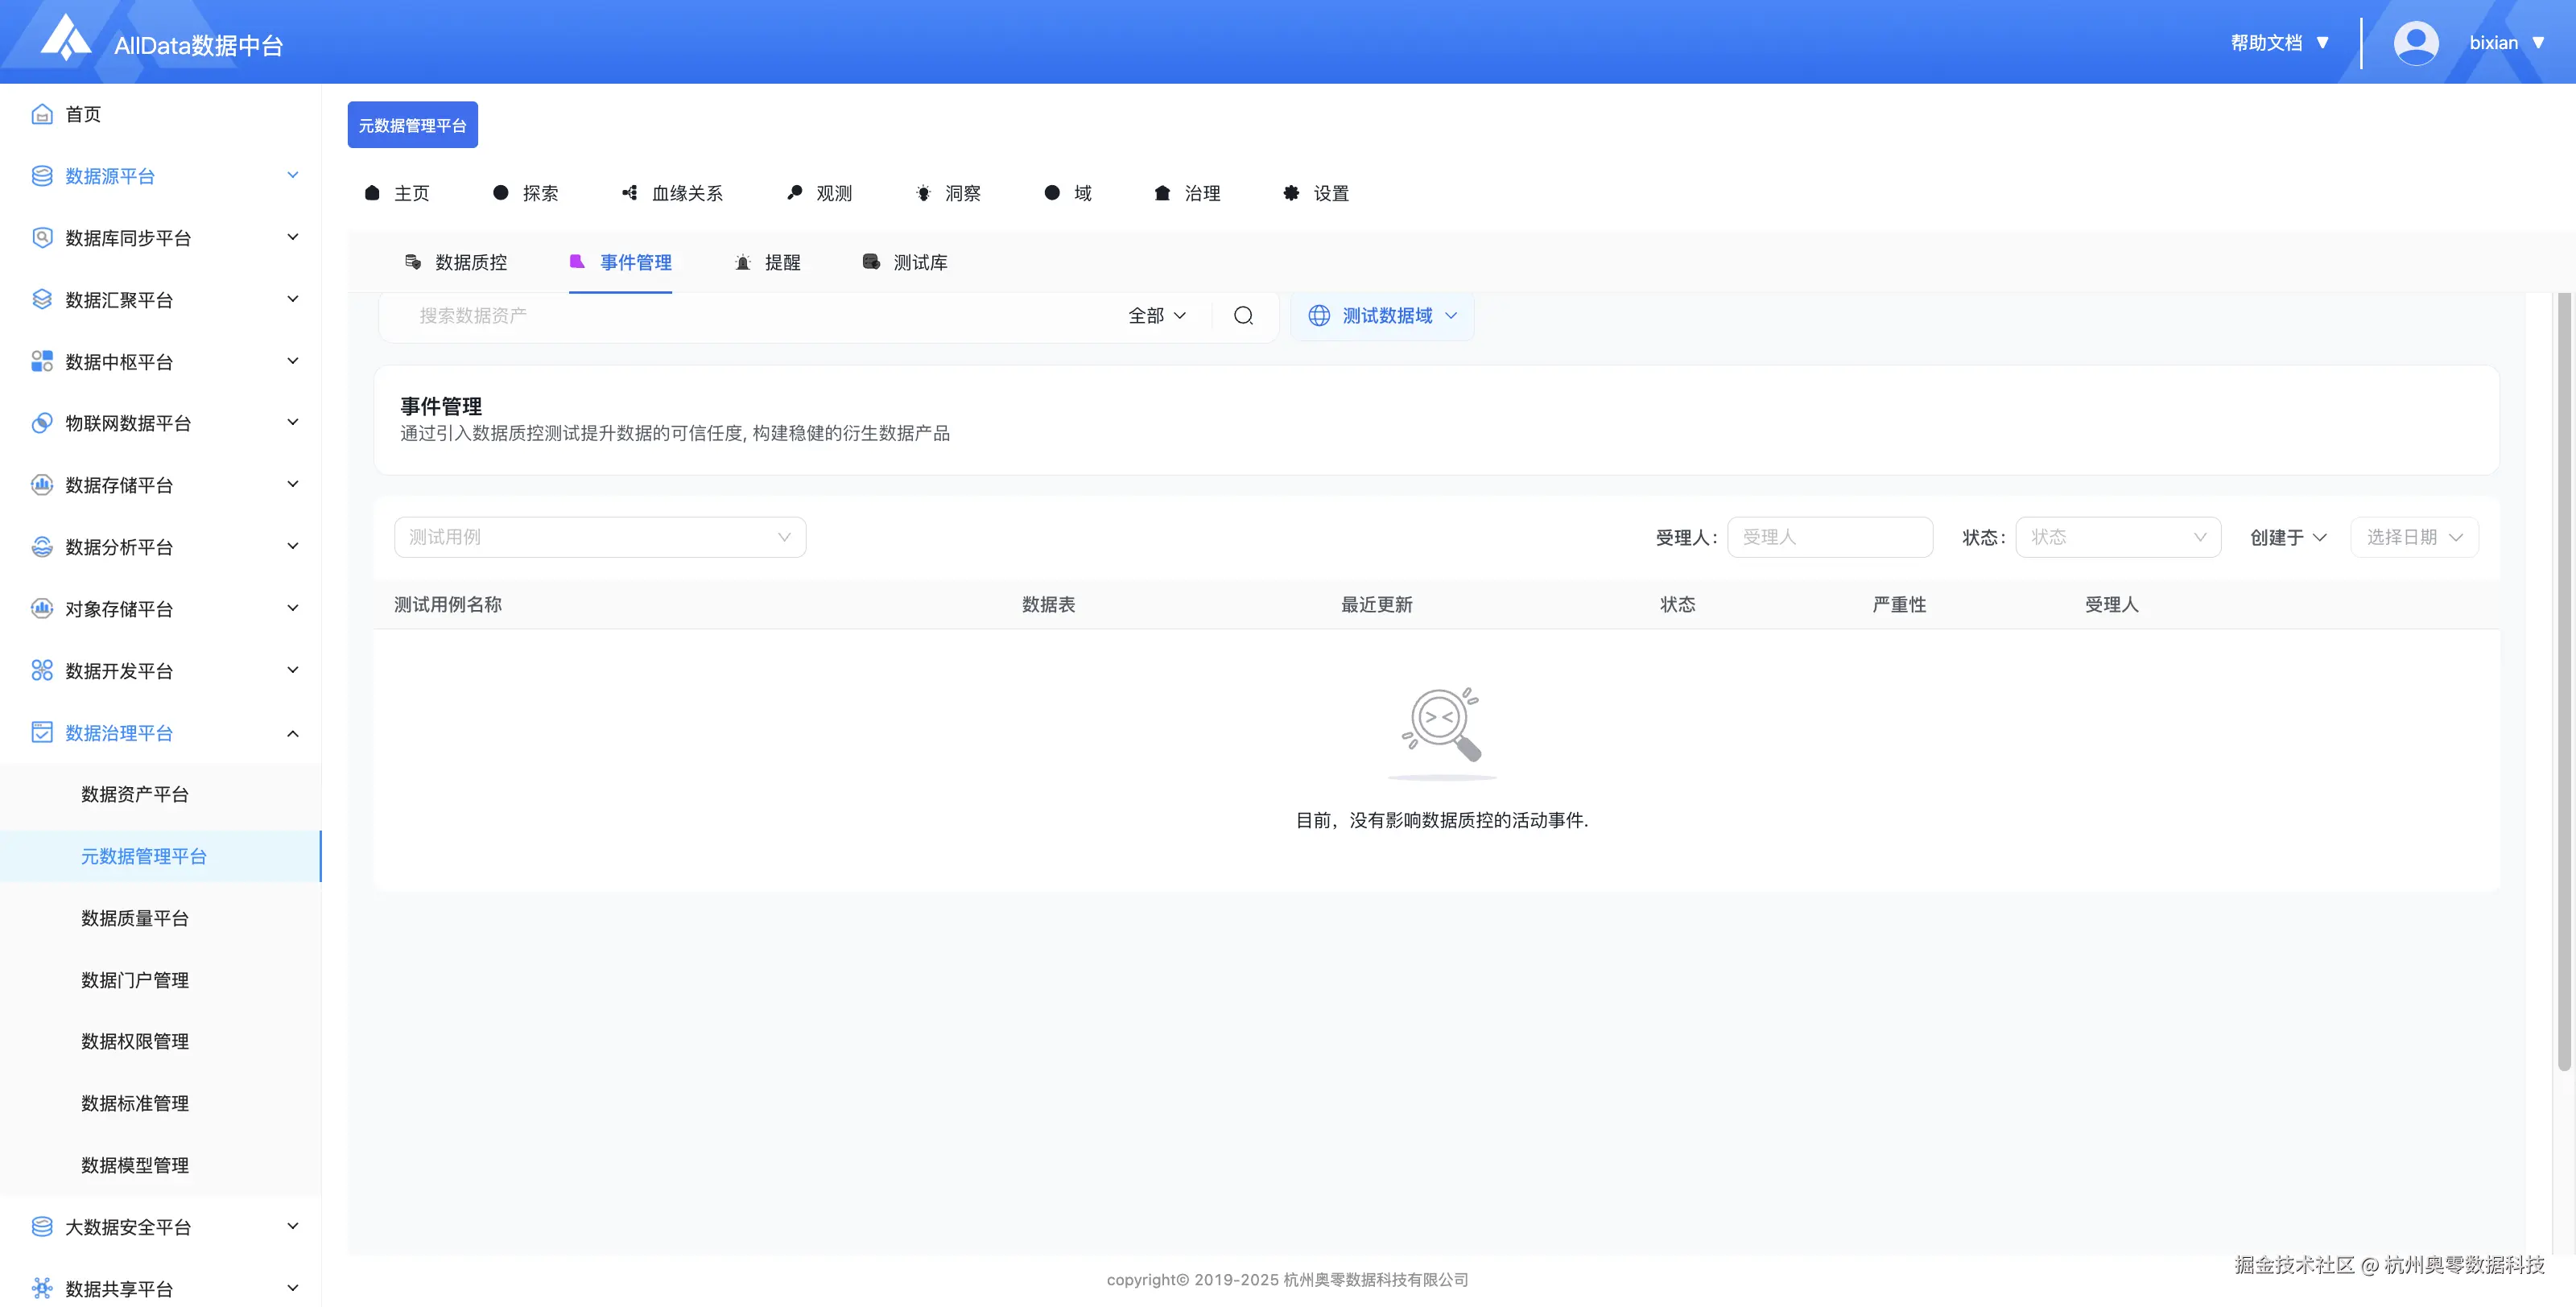Click the 设置 gear icon
Screen dimensions: 2576x1307
(x=1292, y=193)
